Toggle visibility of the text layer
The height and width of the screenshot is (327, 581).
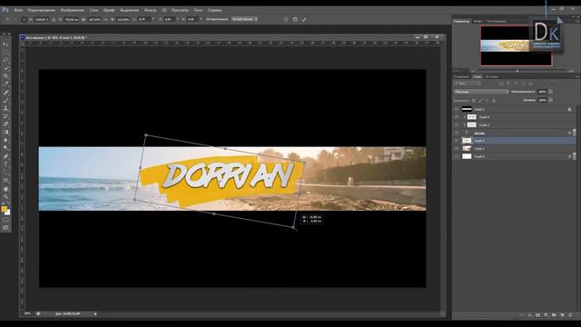(x=456, y=133)
